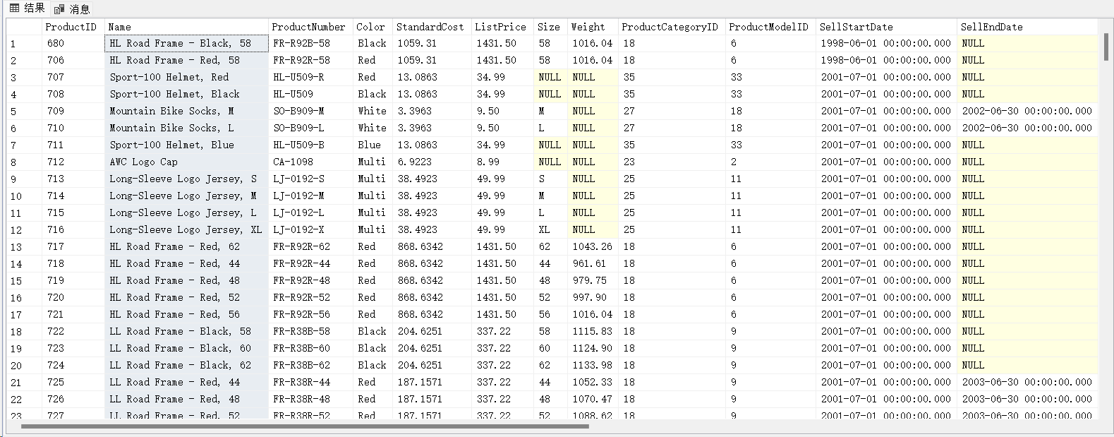1114x437 pixels.
Task: Click ProductNumber cell FR-R38B-60
Action: [310, 348]
